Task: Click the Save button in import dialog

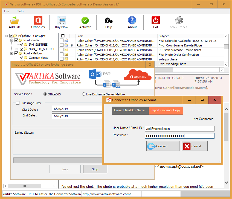Action: (65, 169)
